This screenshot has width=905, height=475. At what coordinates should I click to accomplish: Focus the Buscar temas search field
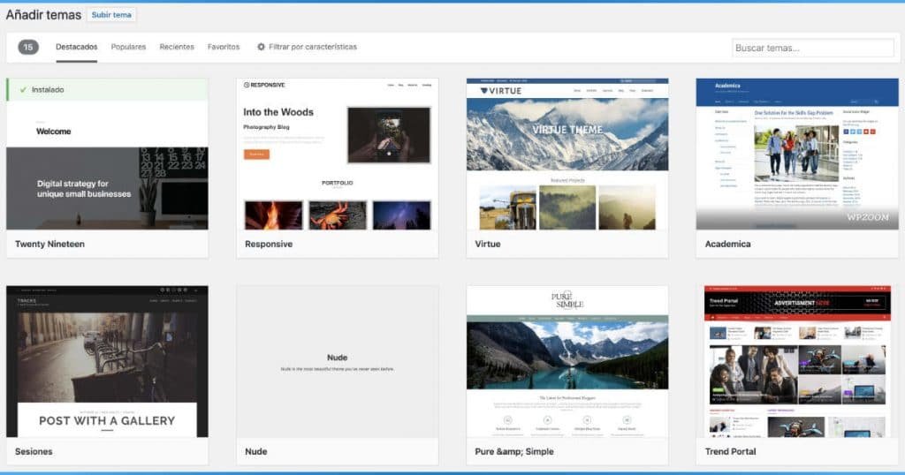point(813,48)
